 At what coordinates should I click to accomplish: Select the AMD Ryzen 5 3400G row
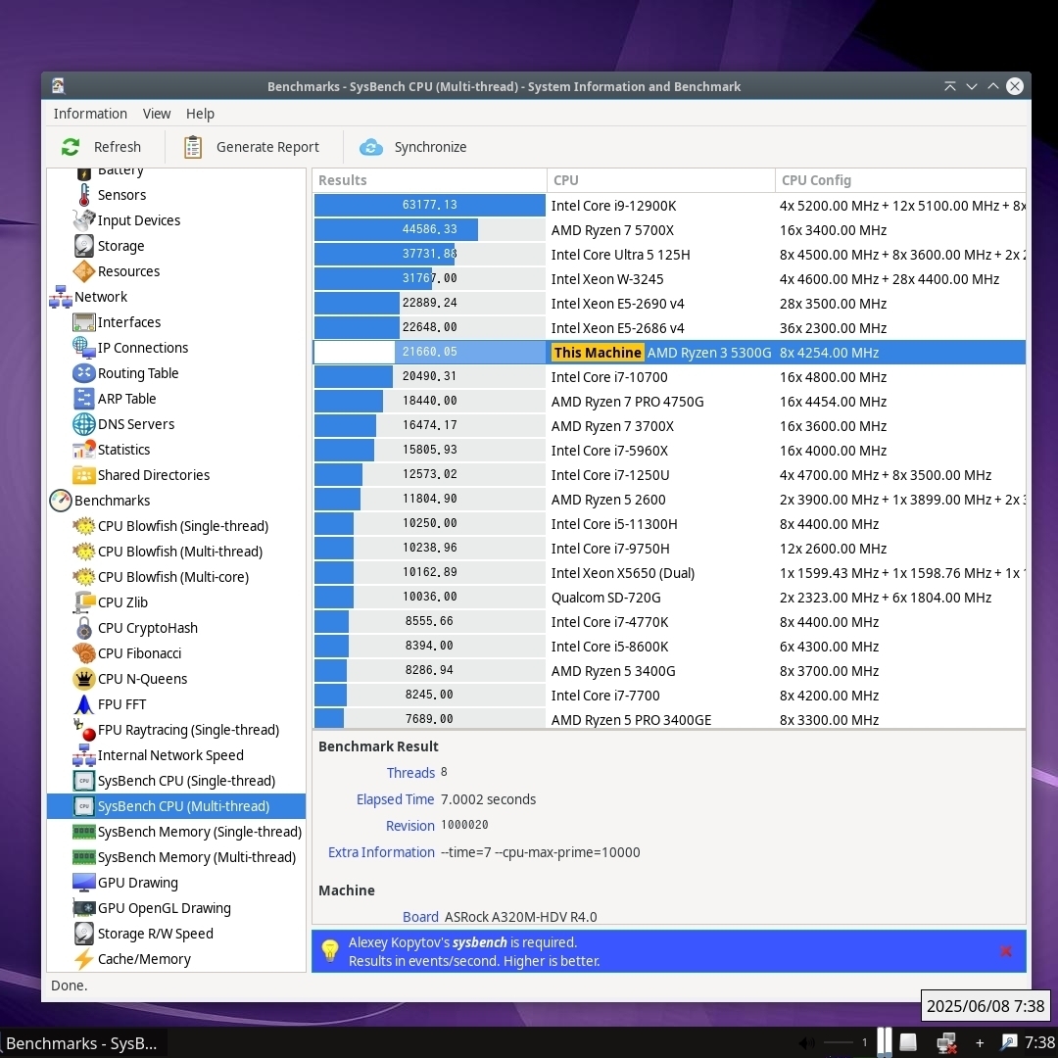[669, 671]
